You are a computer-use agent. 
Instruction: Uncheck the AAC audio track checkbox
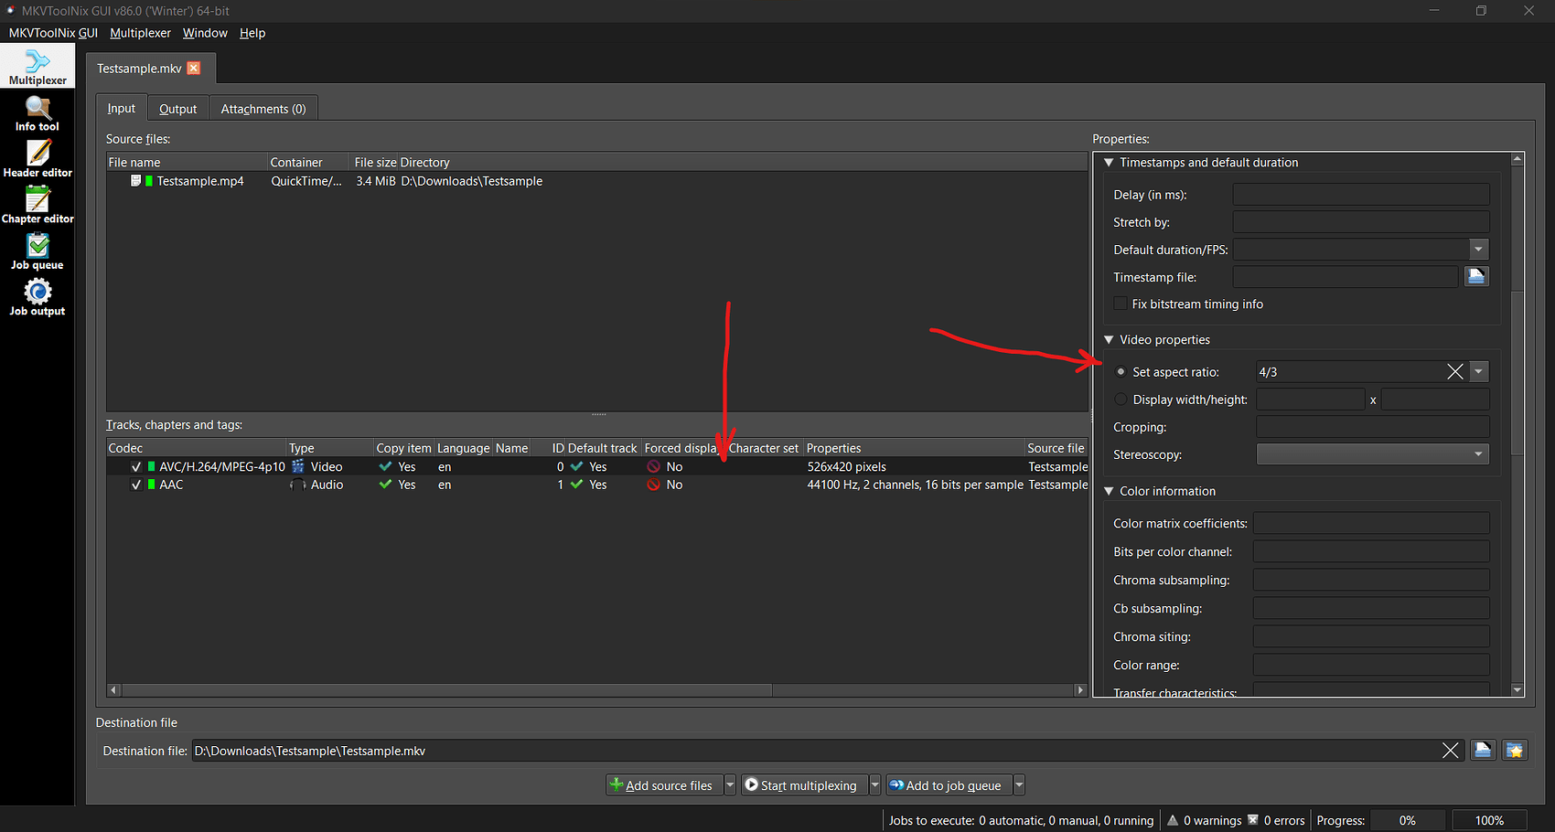pos(136,485)
